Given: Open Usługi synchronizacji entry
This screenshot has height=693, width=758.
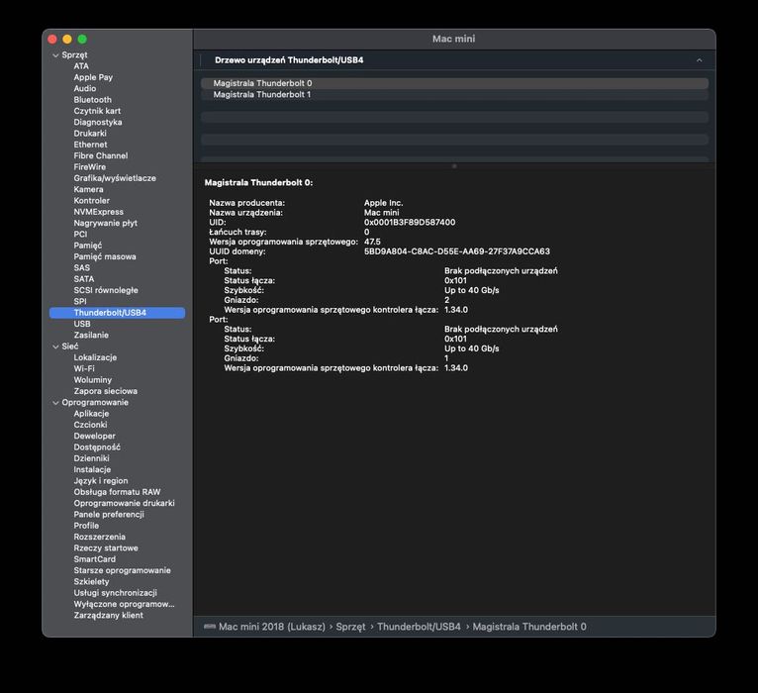Looking at the screenshot, I should (x=116, y=592).
